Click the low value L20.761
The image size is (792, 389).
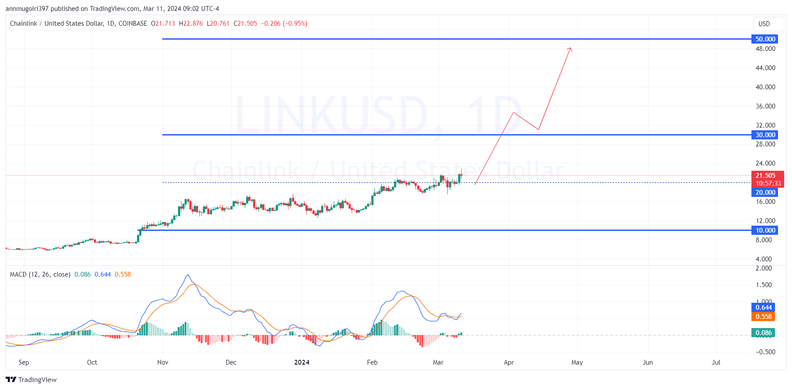[218, 24]
